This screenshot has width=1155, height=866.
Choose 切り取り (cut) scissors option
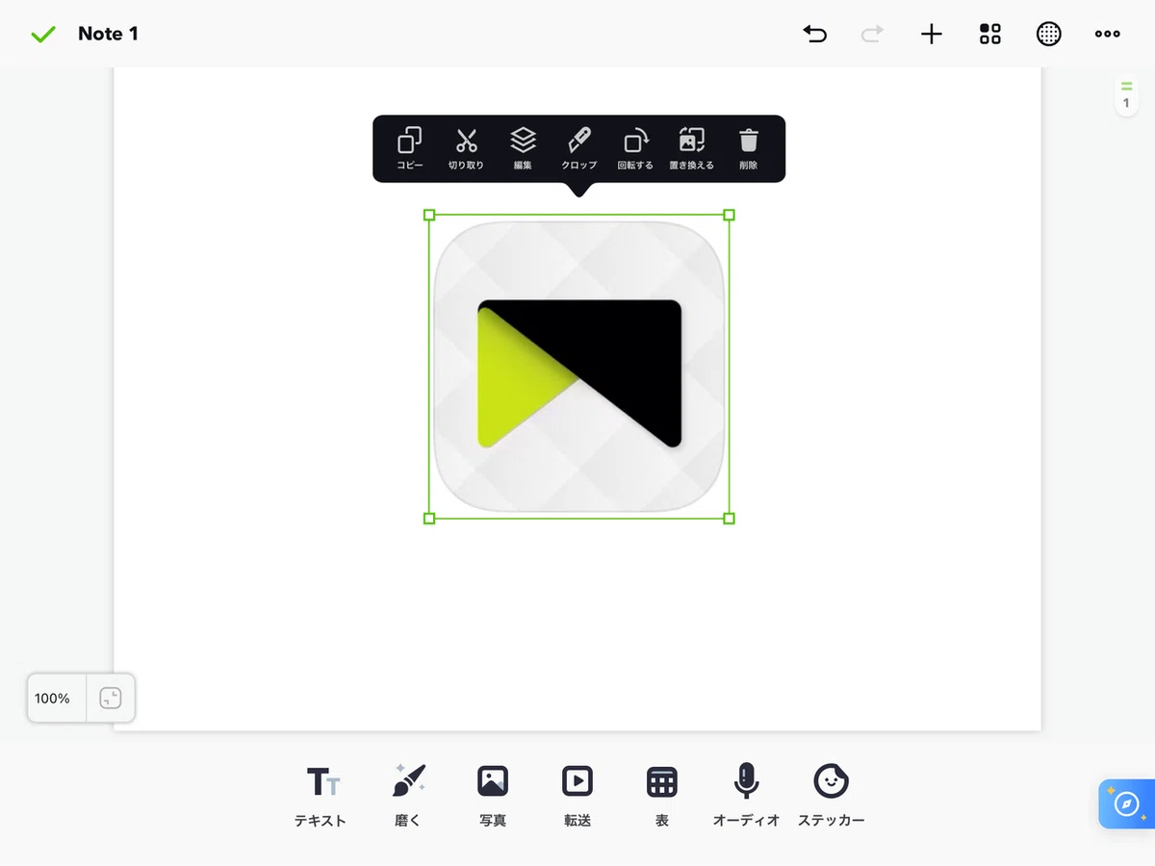[x=467, y=148]
